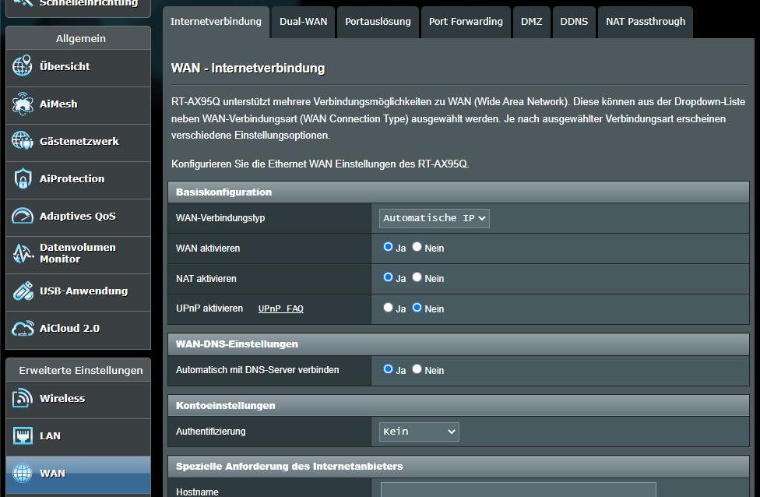Open Übersicht network map icon
Viewport: 760px width, 497px height.
pos(23,66)
